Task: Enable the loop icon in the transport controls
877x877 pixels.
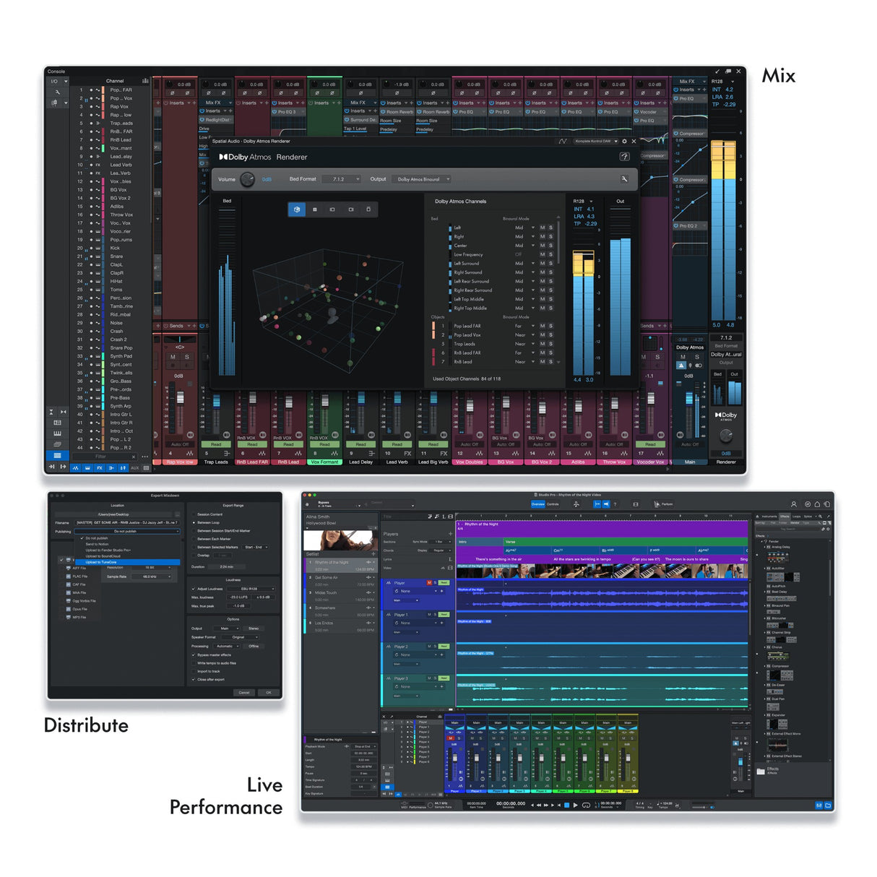Action: (586, 805)
